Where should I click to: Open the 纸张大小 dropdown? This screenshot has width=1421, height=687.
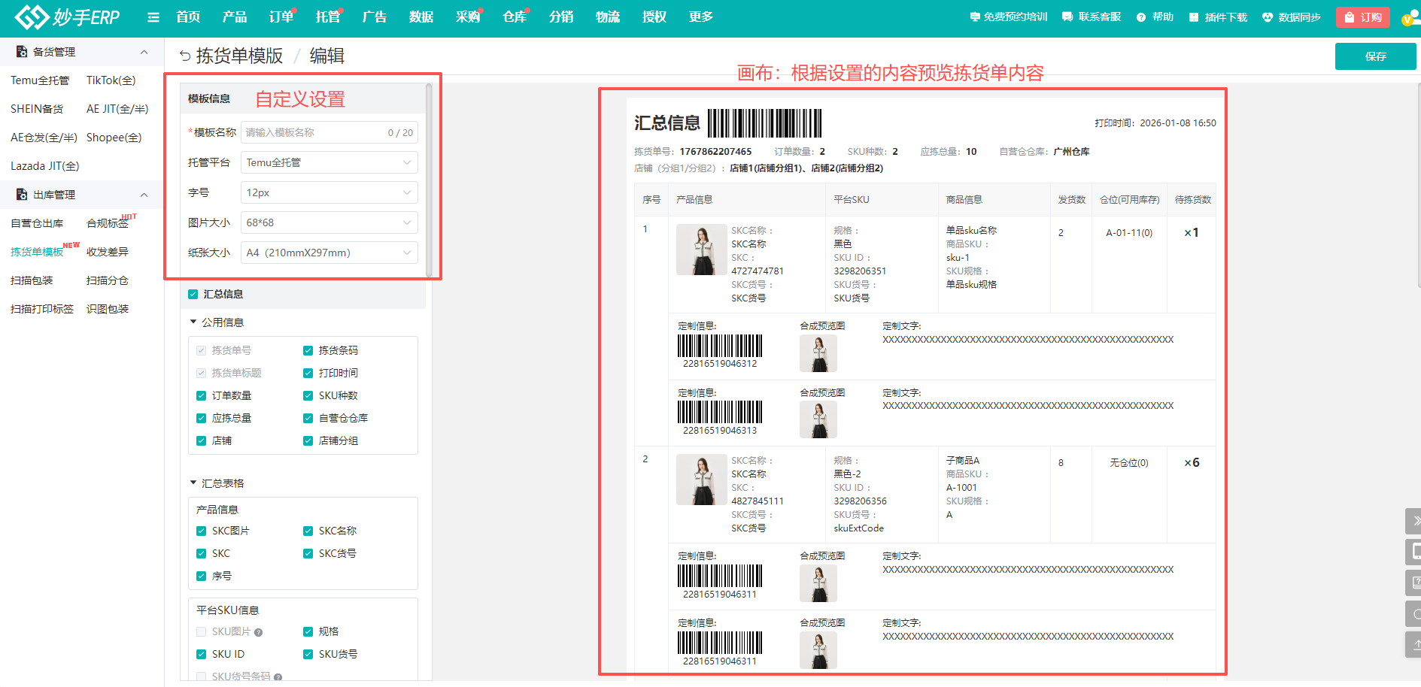[x=329, y=253]
